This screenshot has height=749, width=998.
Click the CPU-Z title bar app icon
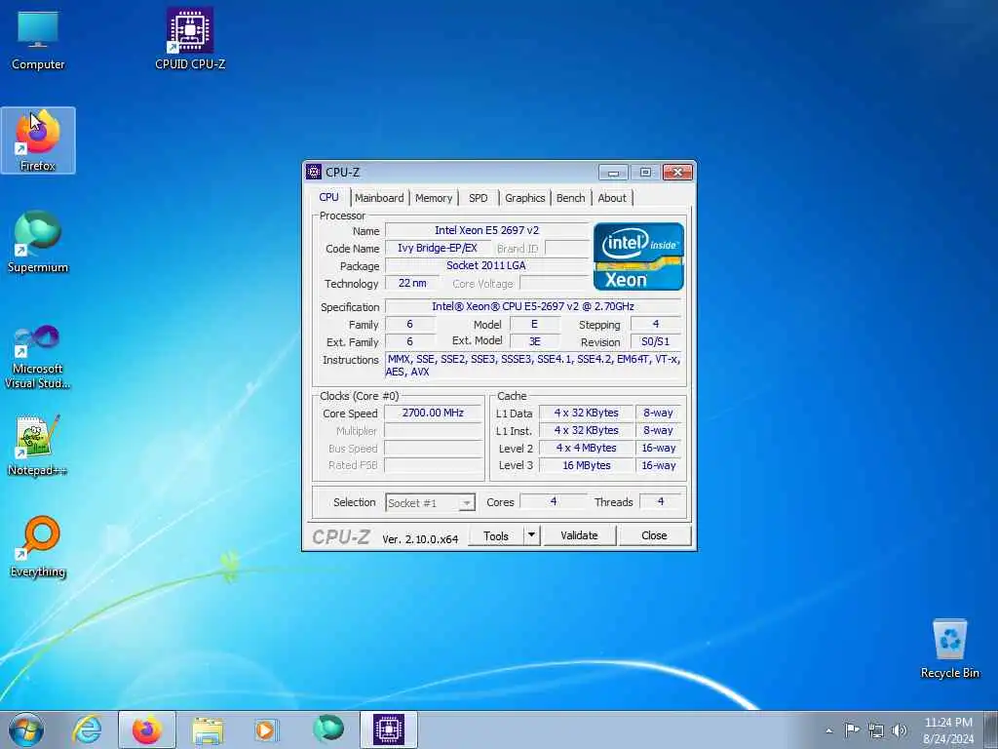(314, 172)
